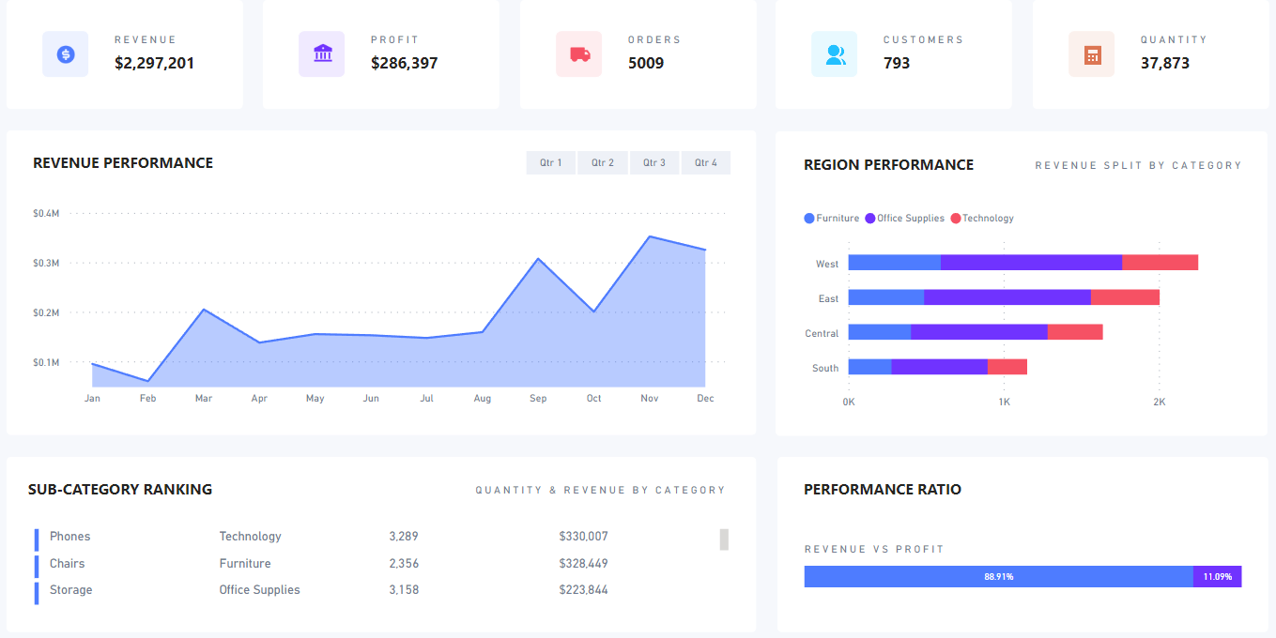The height and width of the screenshot is (638, 1276).
Task: Click the Profit bank icon
Action: click(322, 53)
